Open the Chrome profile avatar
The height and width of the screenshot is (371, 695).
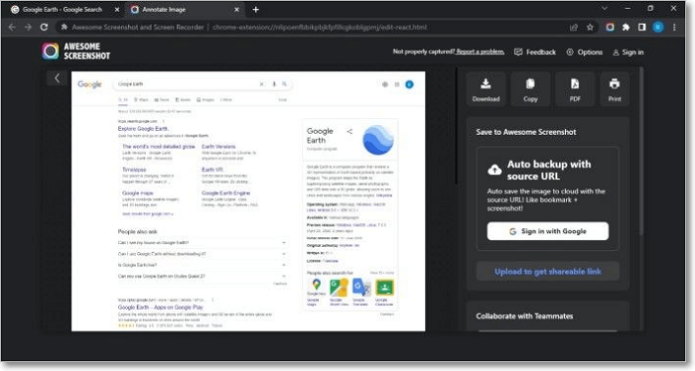658,27
